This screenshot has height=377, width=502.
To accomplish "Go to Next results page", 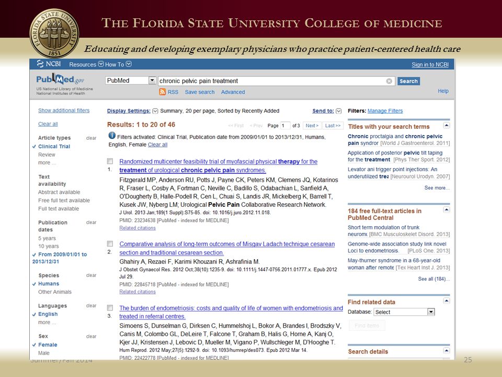I will pyautogui.click(x=312, y=126).
